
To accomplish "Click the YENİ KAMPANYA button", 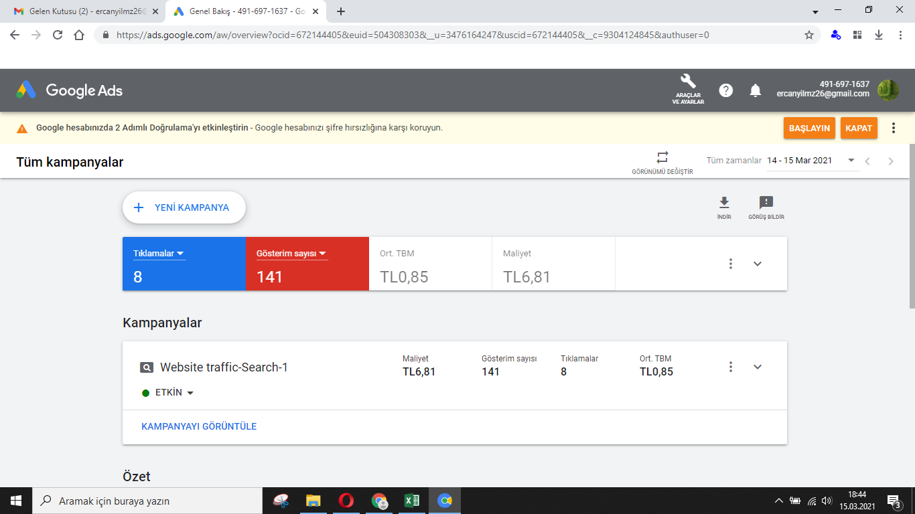I will pos(184,207).
